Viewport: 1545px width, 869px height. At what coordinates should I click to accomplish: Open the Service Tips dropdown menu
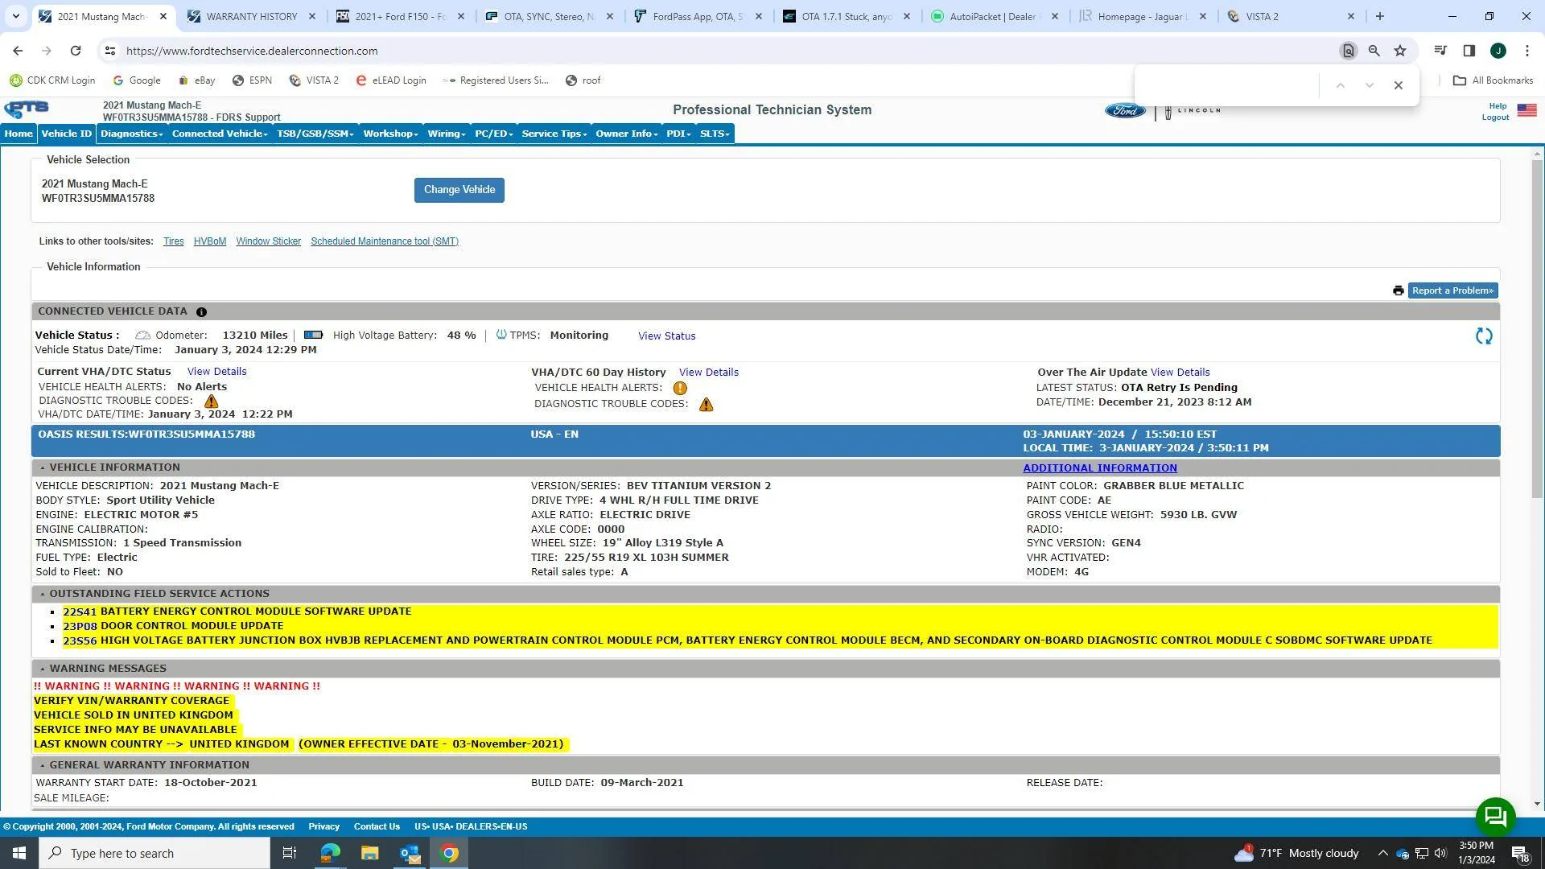pyautogui.click(x=554, y=134)
